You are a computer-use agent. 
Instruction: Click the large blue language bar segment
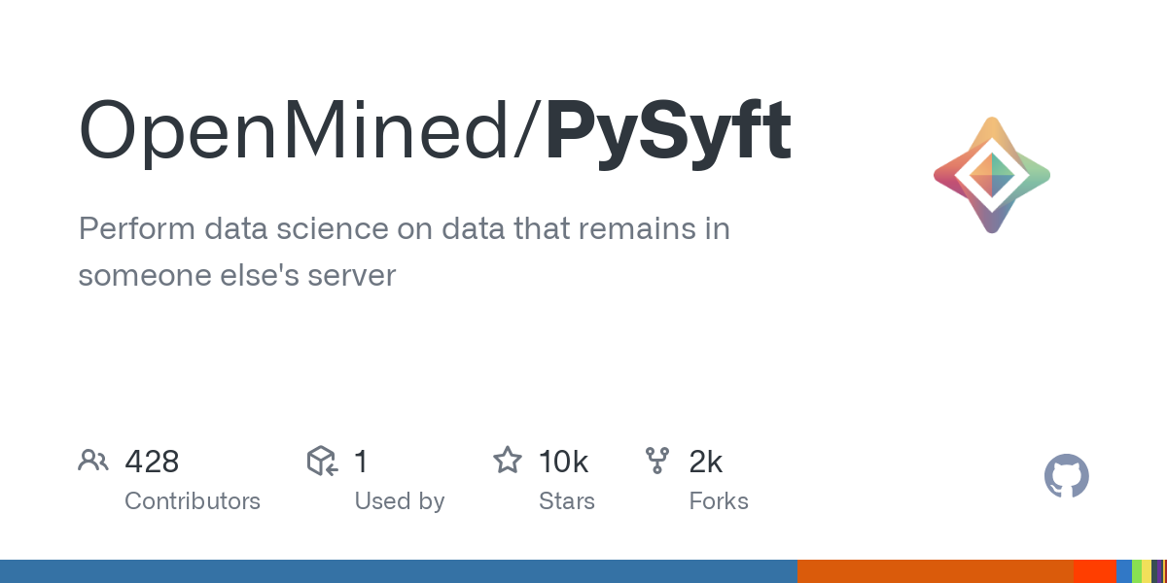[399, 571]
